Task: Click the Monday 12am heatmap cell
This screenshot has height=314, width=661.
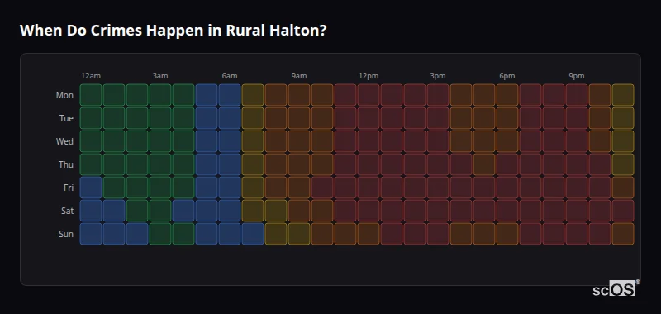Action: coord(91,95)
